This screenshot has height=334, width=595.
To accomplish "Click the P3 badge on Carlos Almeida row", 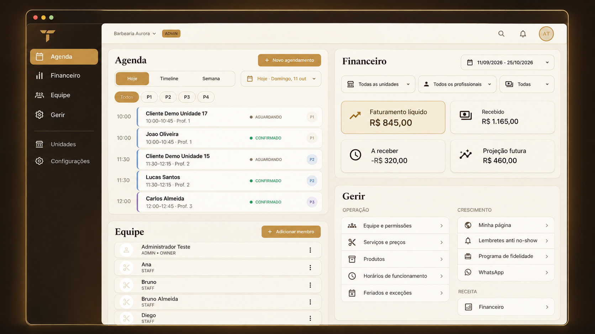I will point(312,202).
